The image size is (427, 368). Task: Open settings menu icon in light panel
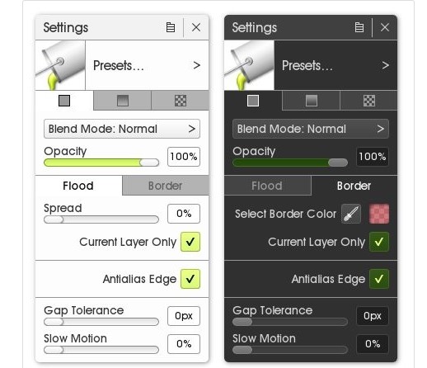coord(171,27)
